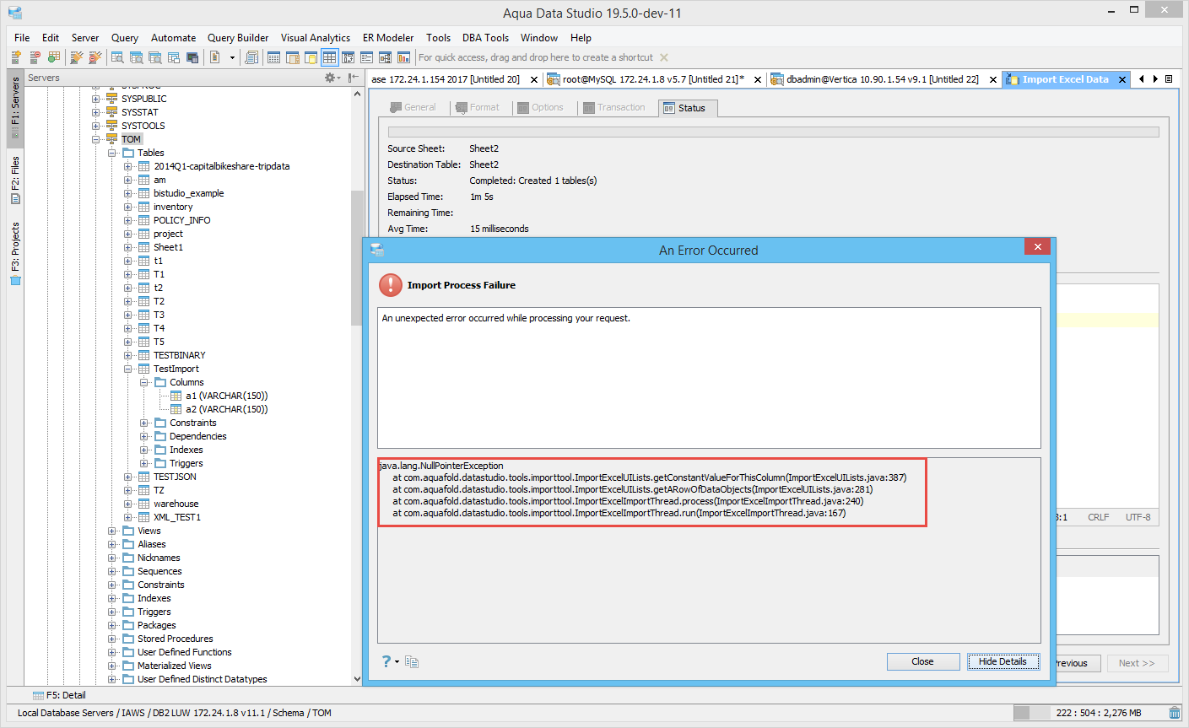1189x728 pixels.
Task: Open the F5: Detail panel
Action: pyautogui.click(x=59, y=695)
